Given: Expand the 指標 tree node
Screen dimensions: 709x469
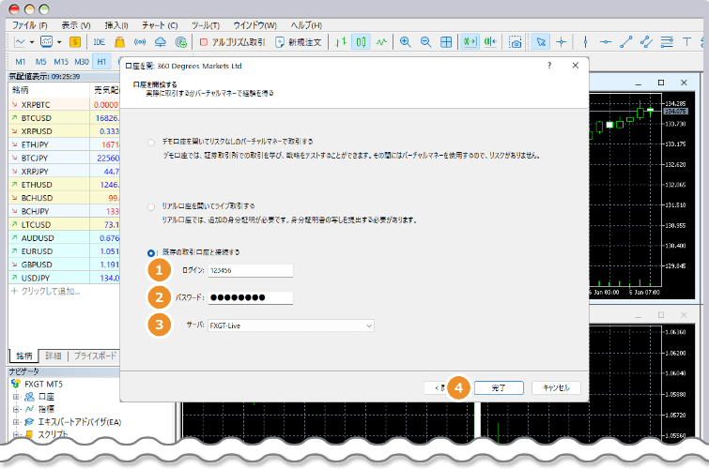Looking at the screenshot, I should (x=16, y=409).
